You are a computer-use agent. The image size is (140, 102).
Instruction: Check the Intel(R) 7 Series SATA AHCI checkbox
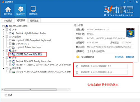click(10, 72)
